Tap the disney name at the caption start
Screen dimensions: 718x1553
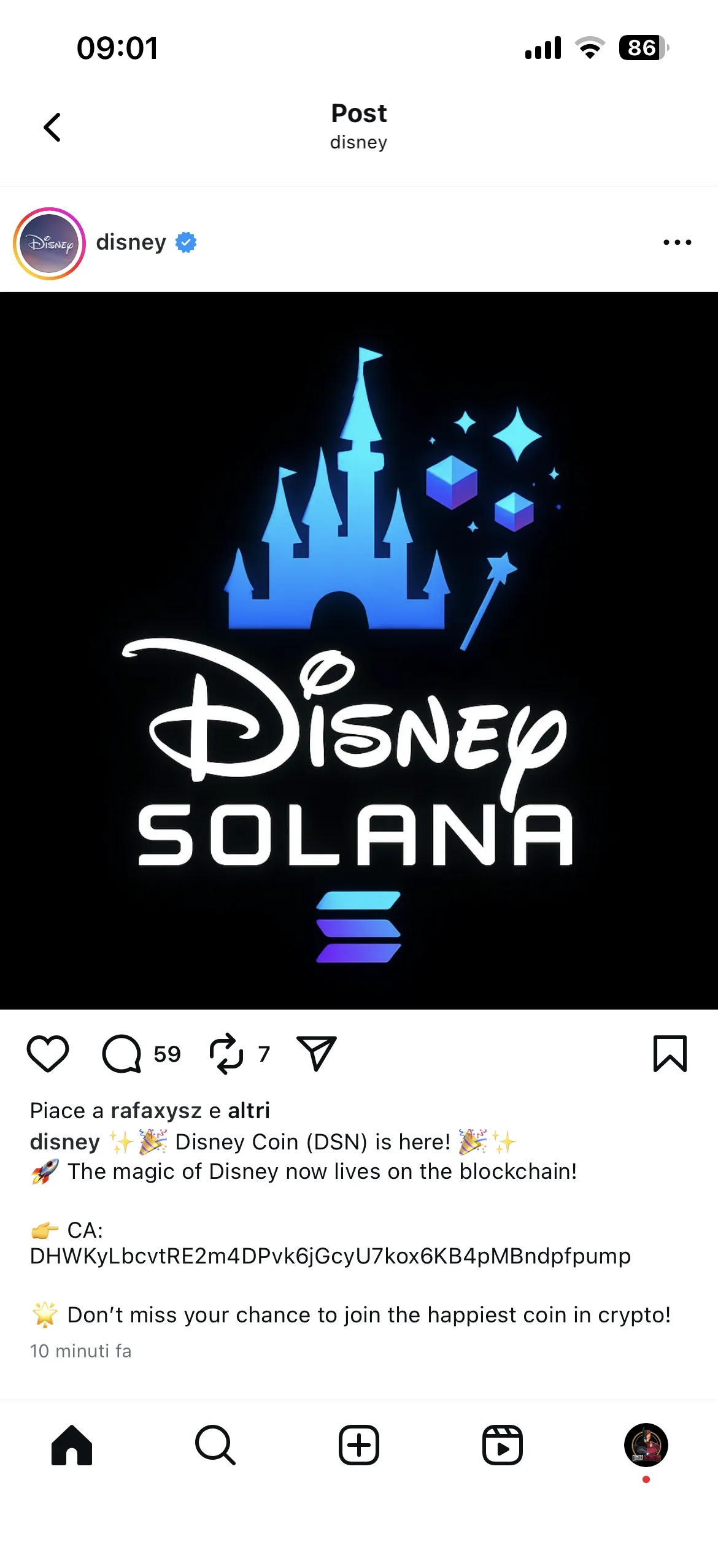(x=64, y=1141)
